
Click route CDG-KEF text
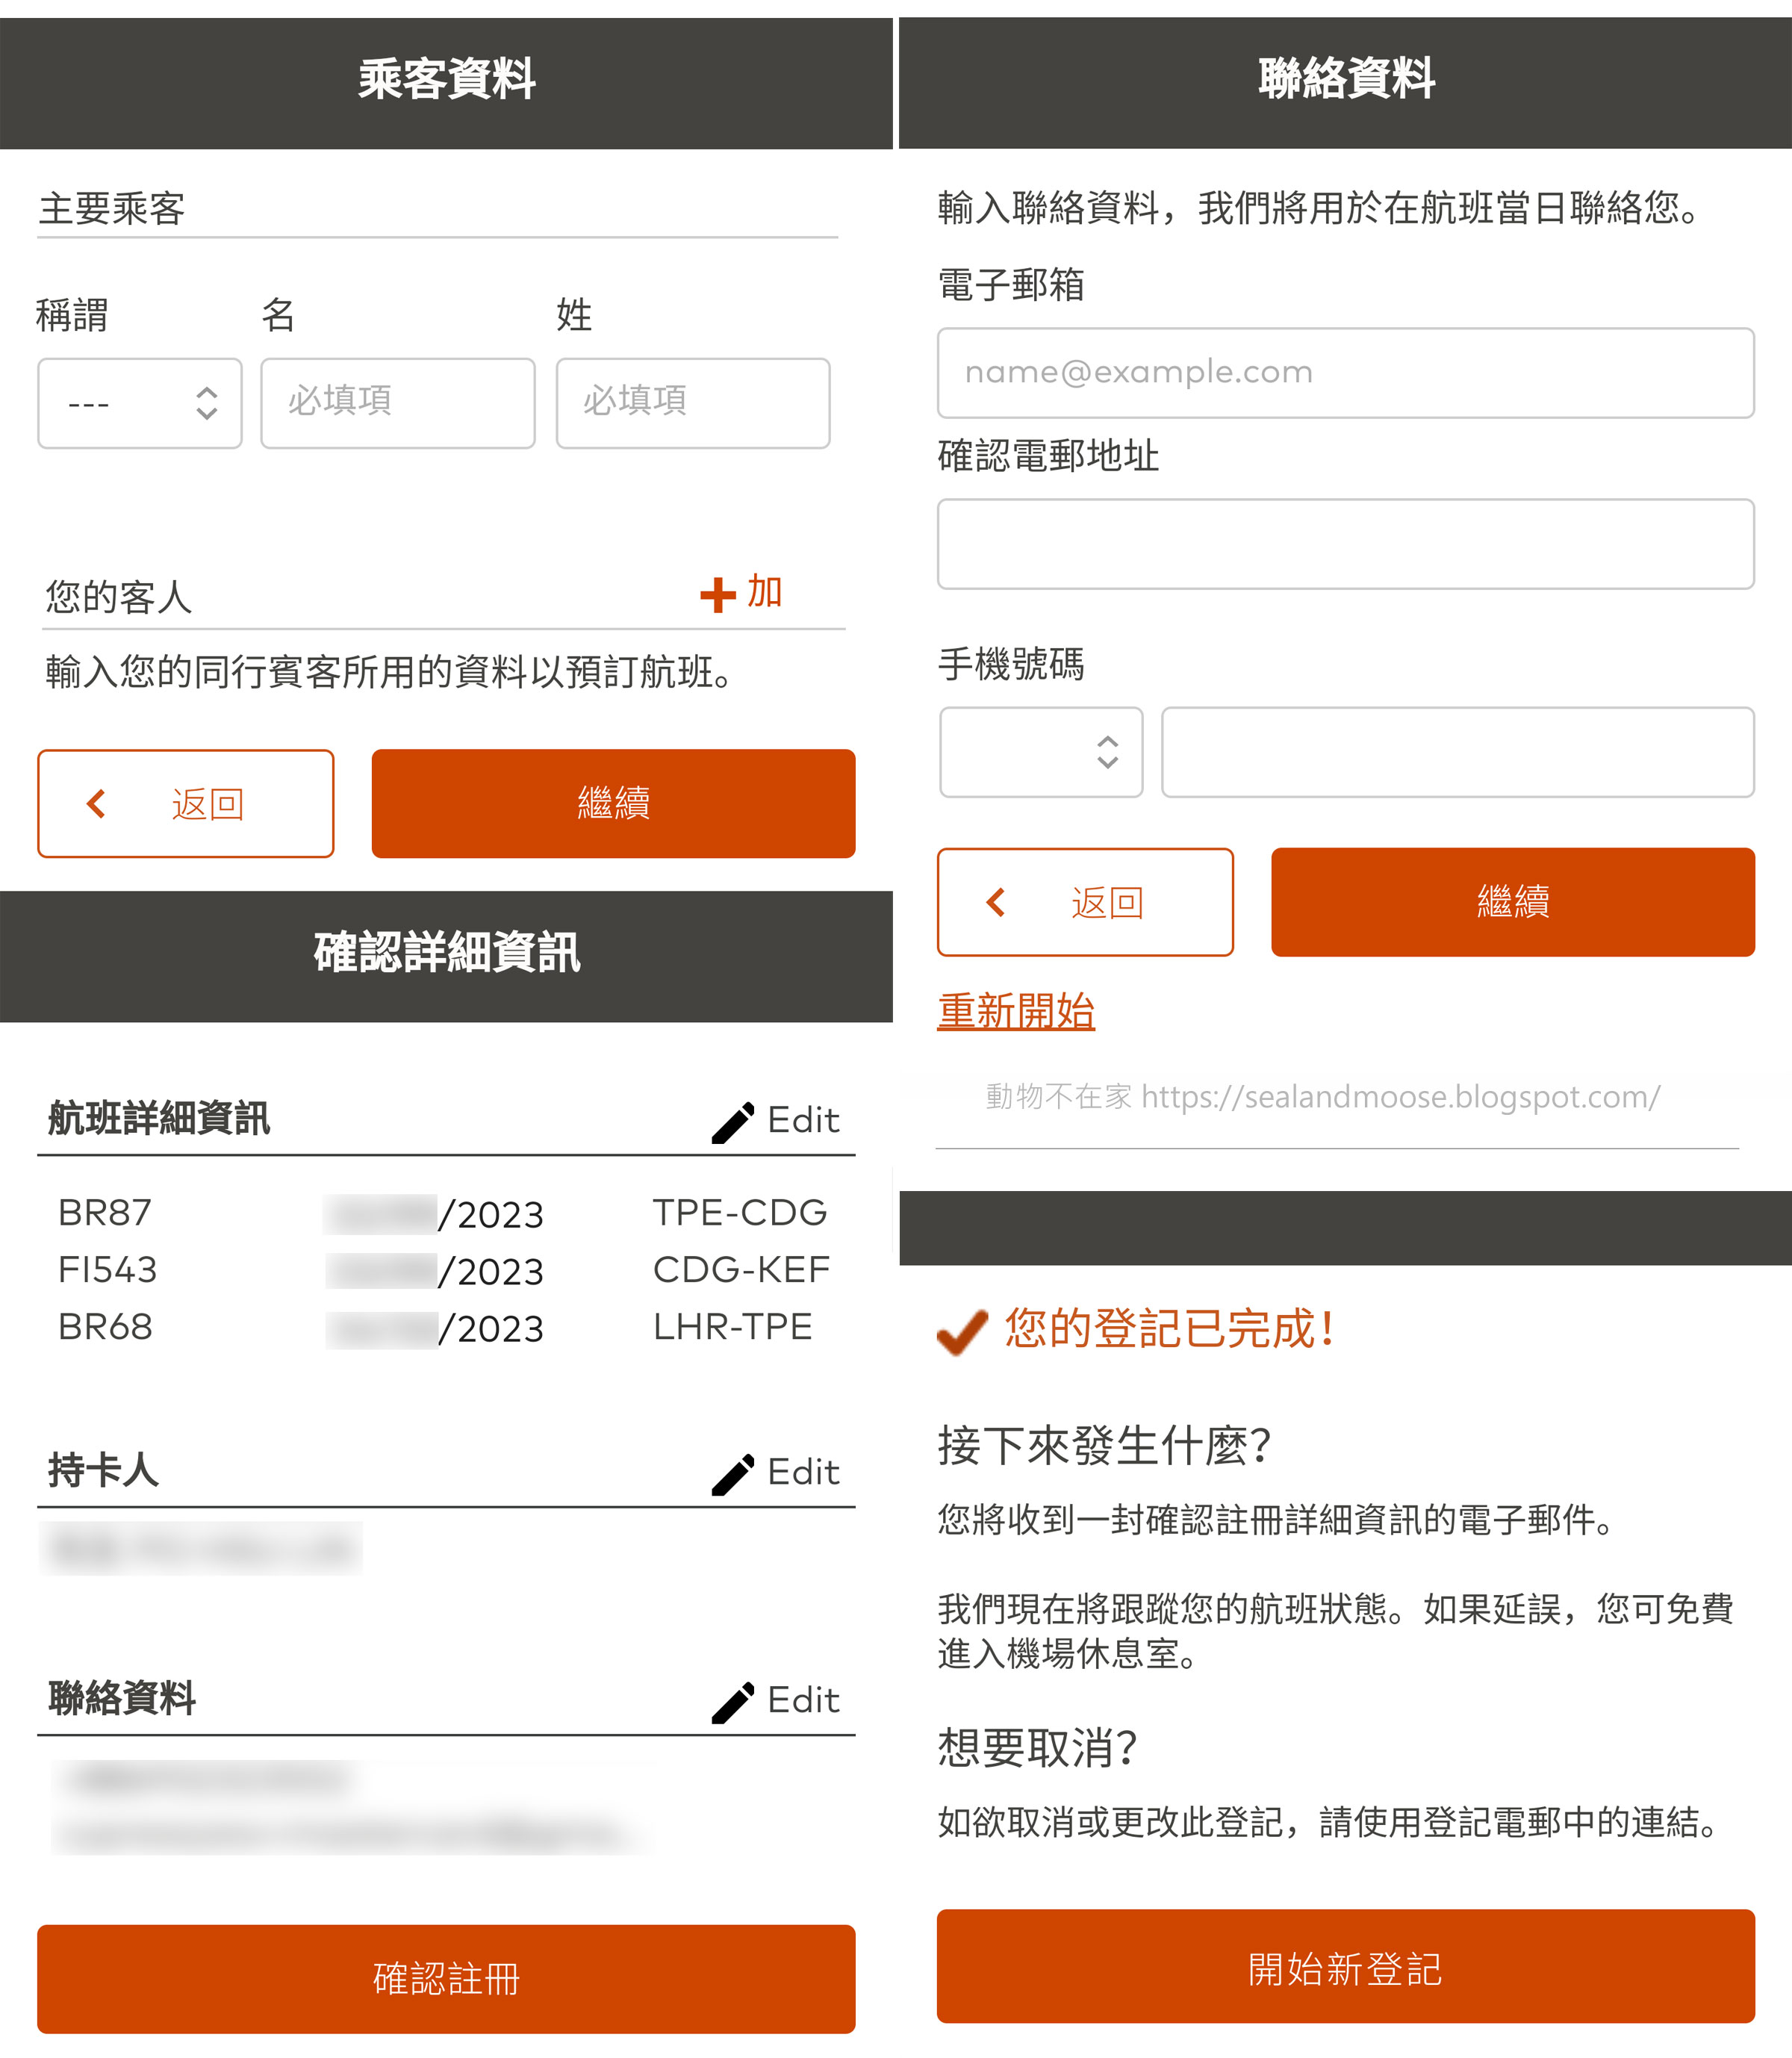pyautogui.click(x=741, y=1270)
